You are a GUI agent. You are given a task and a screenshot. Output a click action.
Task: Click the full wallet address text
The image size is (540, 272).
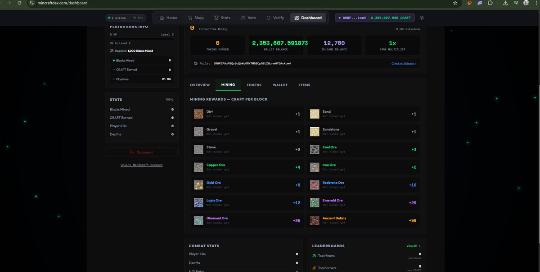[x=252, y=63]
